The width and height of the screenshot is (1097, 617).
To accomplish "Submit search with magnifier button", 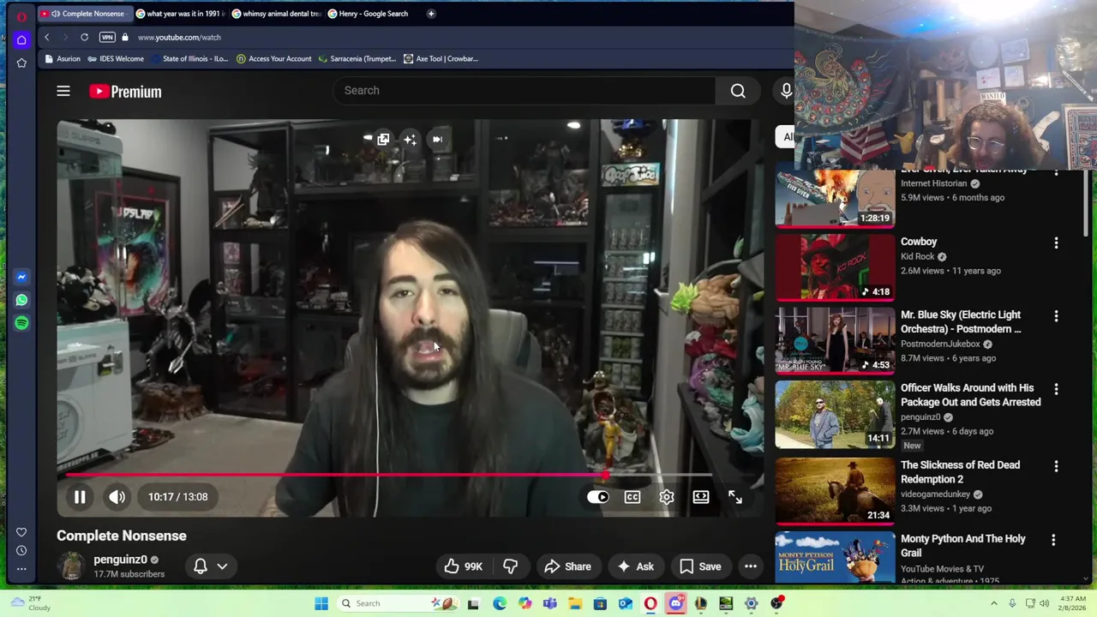I will click(x=738, y=91).
